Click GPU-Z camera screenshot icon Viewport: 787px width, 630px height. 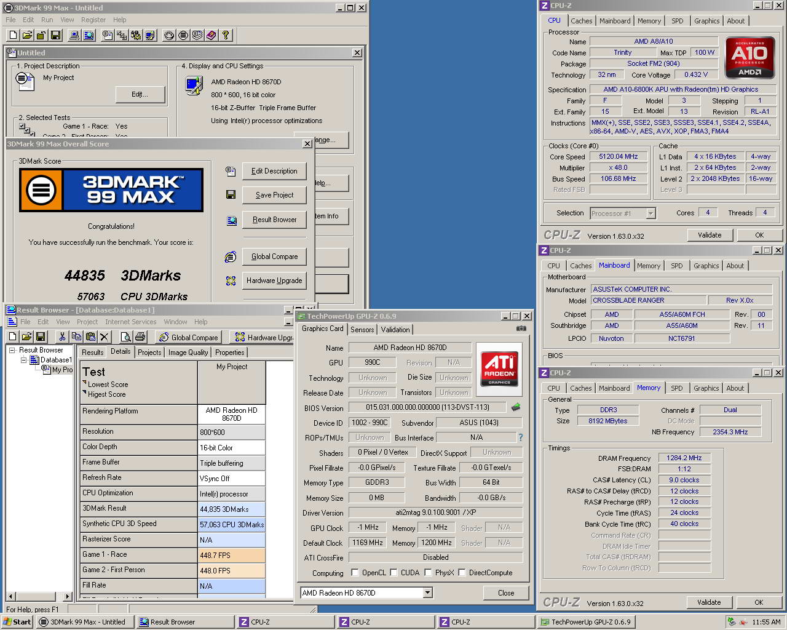pos(521,329)
